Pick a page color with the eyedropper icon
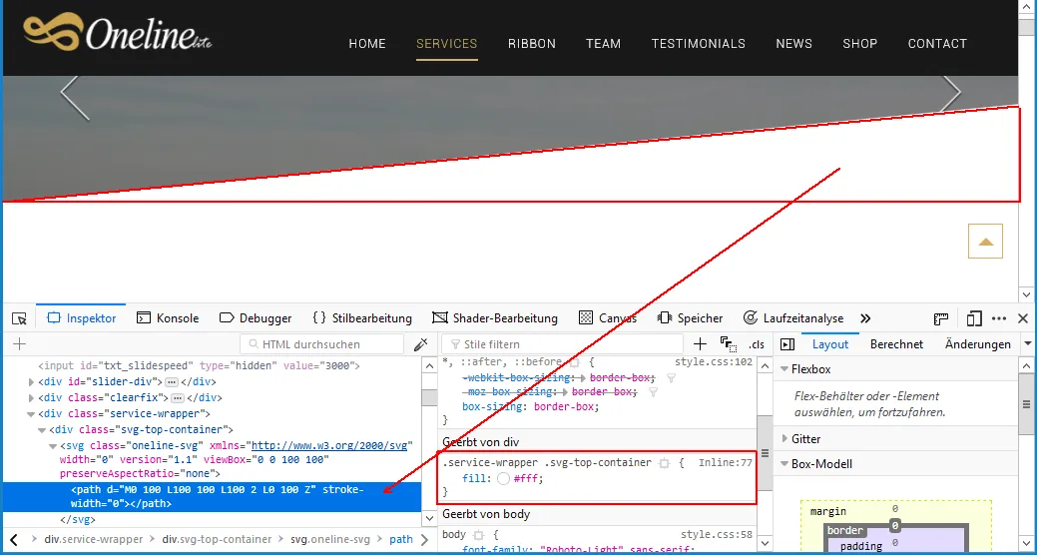1037x555 pixels. click(420, 344)
